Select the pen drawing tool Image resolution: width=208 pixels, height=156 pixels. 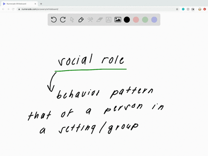(x=81, y=19)
